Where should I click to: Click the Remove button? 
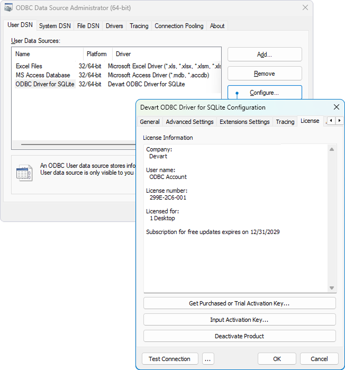[x=265, y=74]
